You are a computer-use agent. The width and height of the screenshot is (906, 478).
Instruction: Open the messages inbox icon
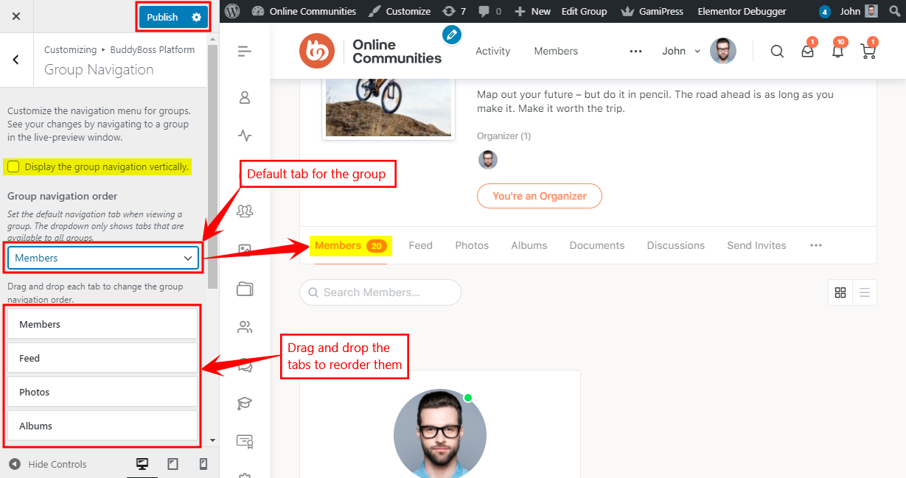pos(807,52)
